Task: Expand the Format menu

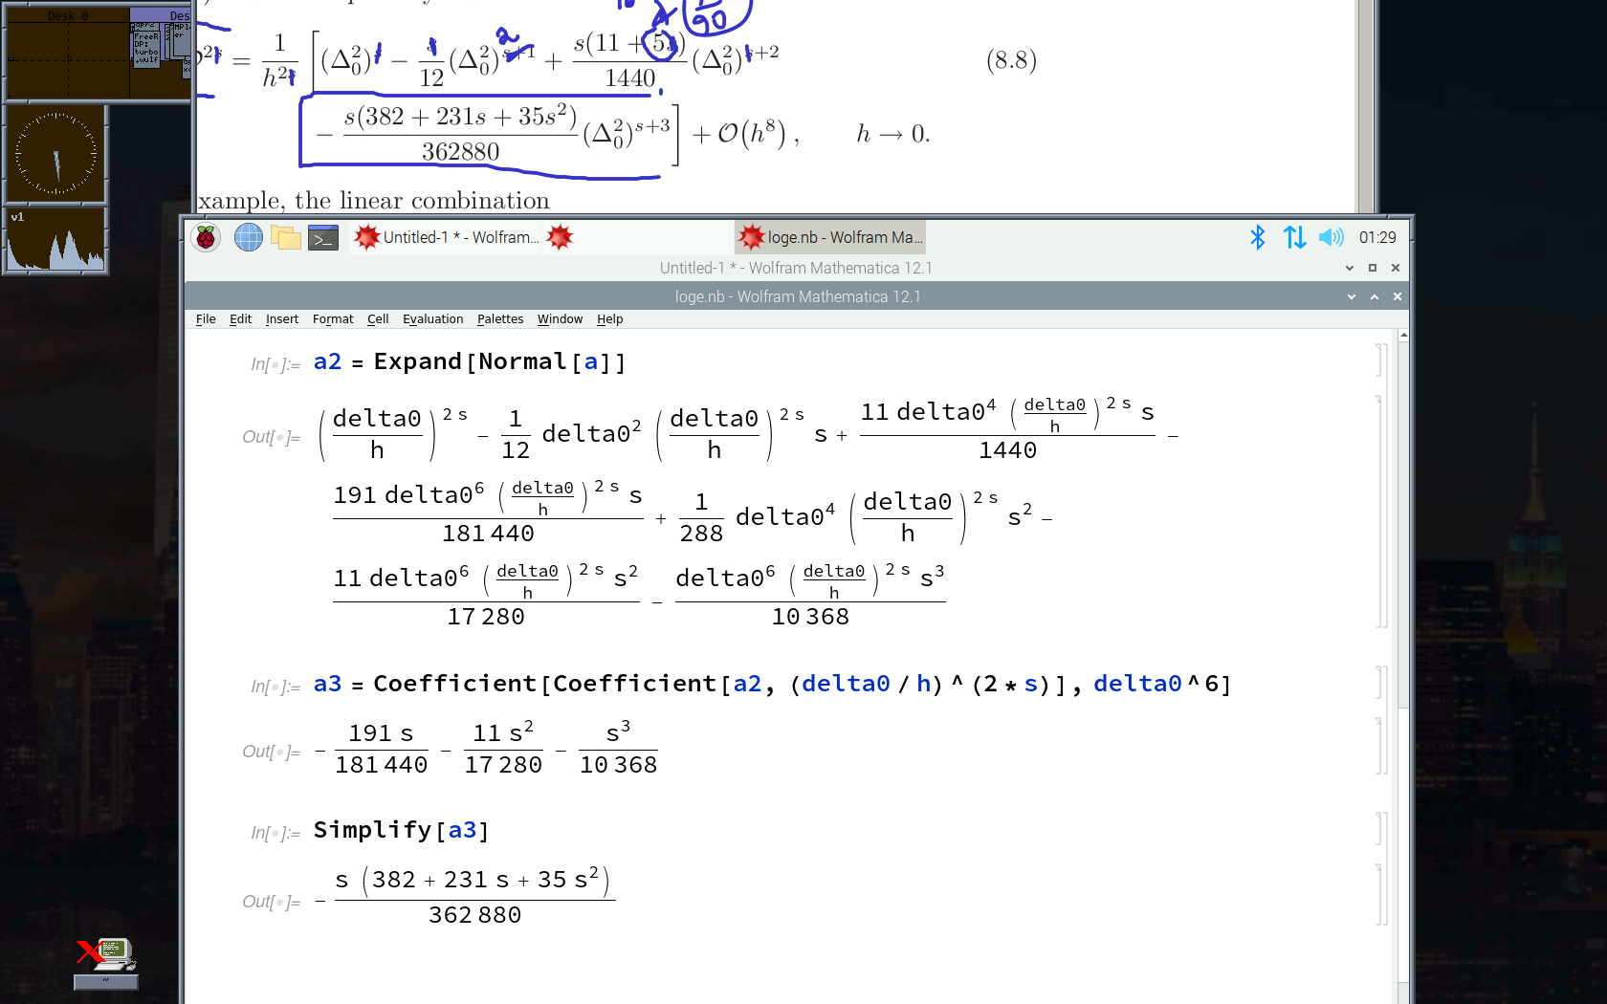Action: pos(333,319)
